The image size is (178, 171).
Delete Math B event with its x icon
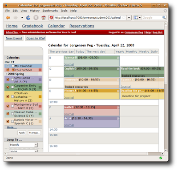tap(118, 107)
